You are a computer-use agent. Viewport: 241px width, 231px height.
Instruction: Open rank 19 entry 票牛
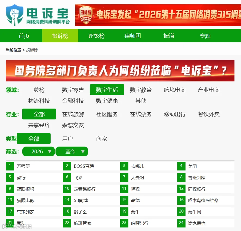coord(135,212)
